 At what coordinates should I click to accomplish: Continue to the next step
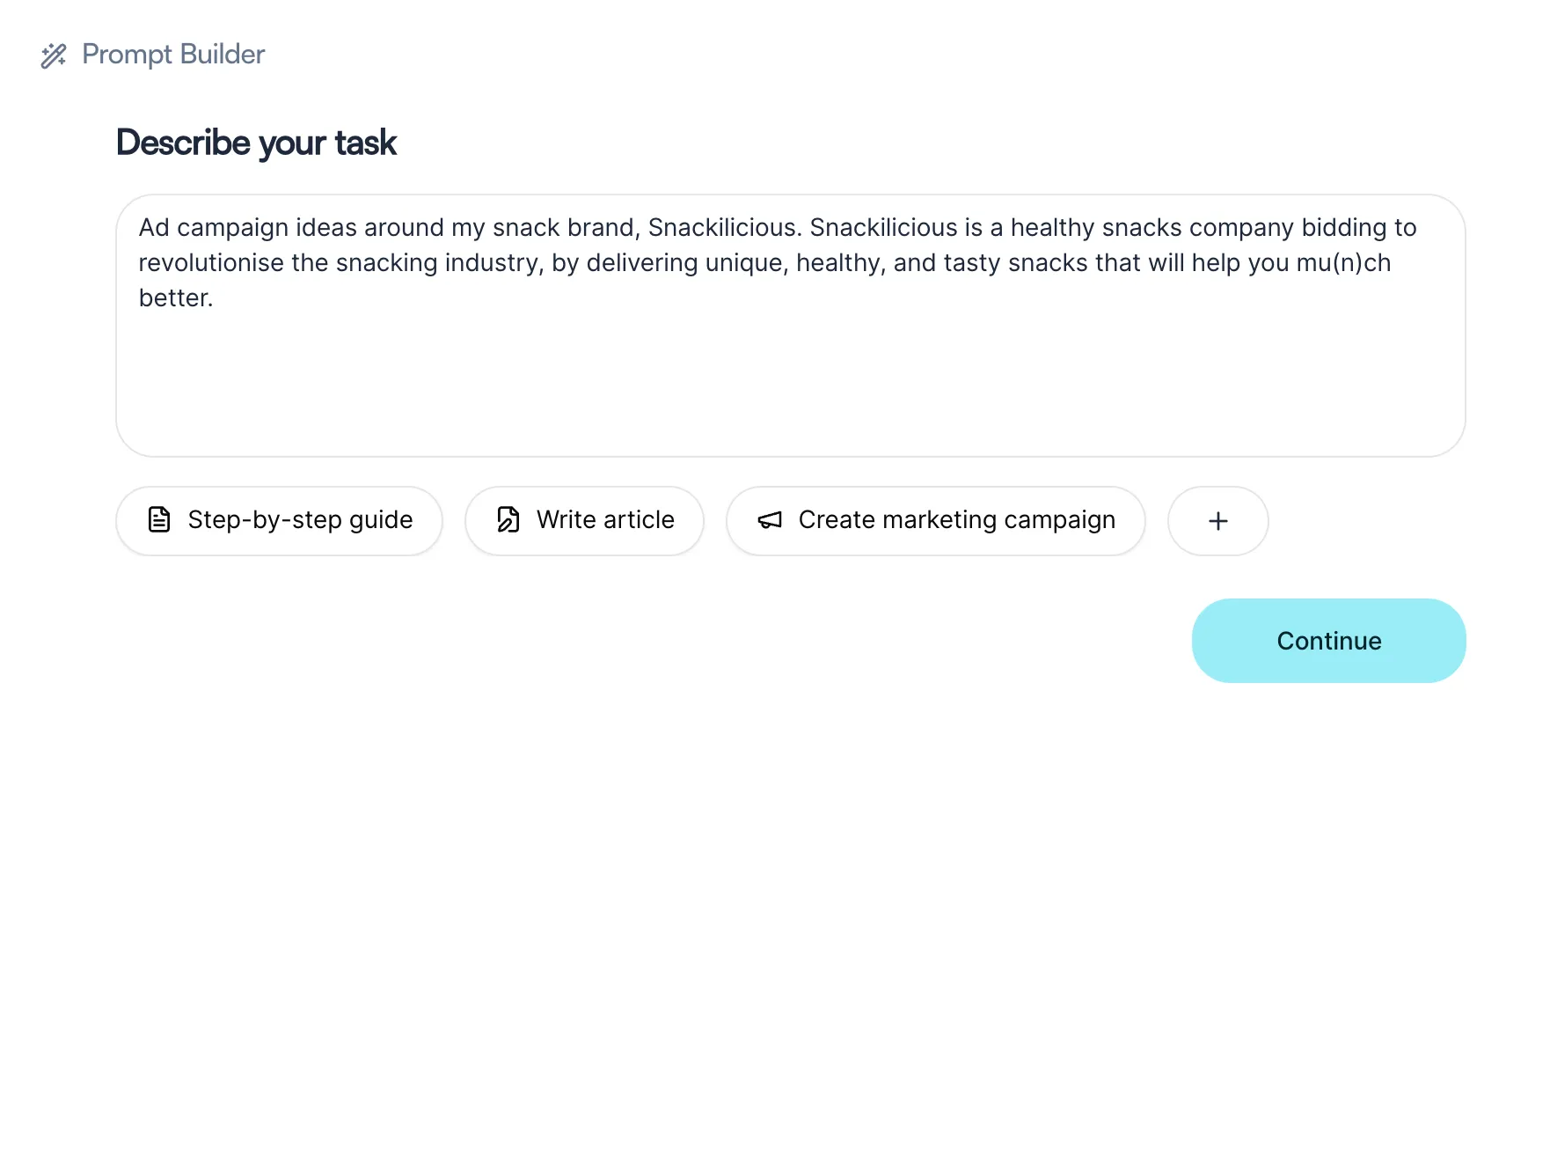click(1328, 641)
